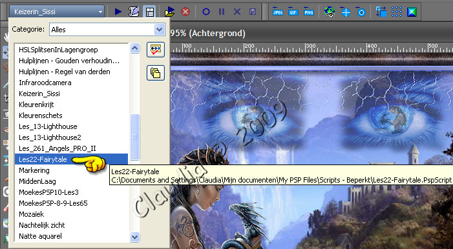The height and width of the screenshot is (249, 453).
Task: Select MoekesPSP10-Les3 script
Action: tap(71, 192)
